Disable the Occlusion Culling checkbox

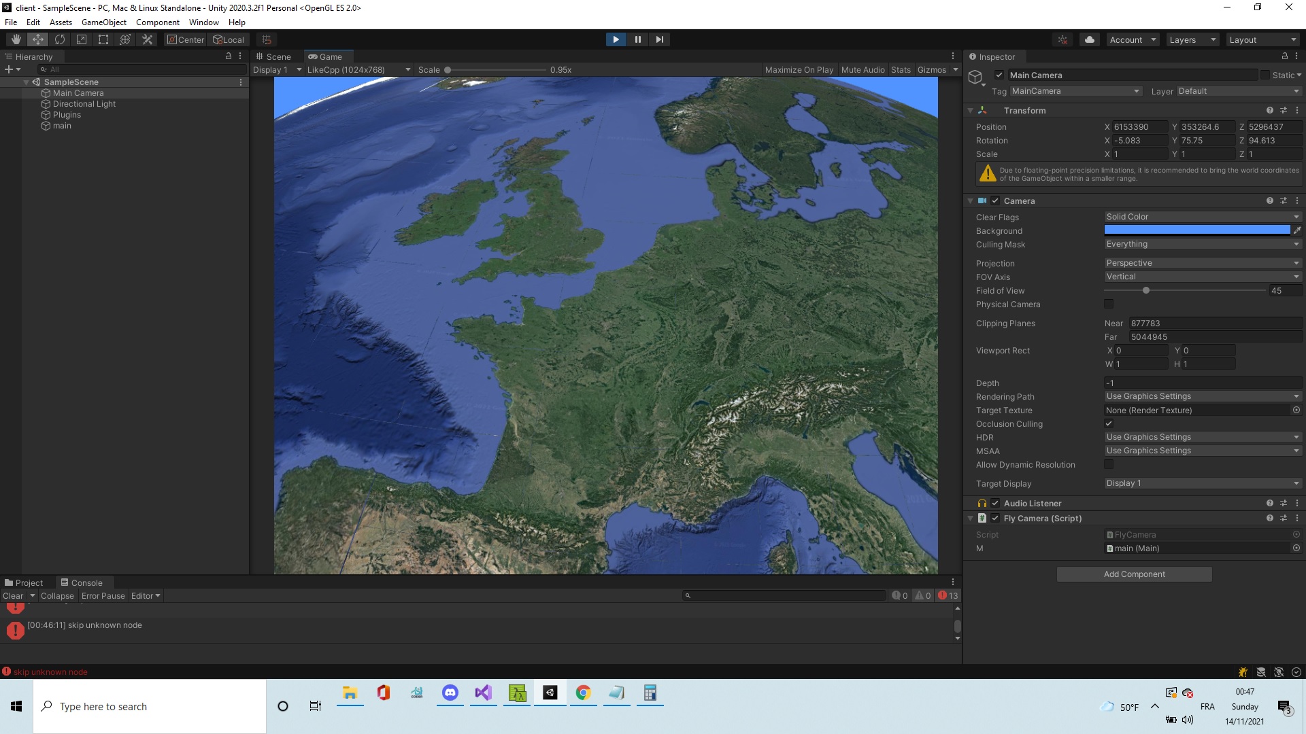pyautogui.click(x=1109, y=423)
